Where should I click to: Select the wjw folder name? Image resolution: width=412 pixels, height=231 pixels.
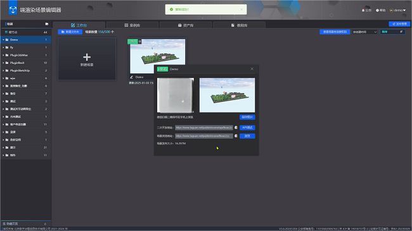point(13,78)
